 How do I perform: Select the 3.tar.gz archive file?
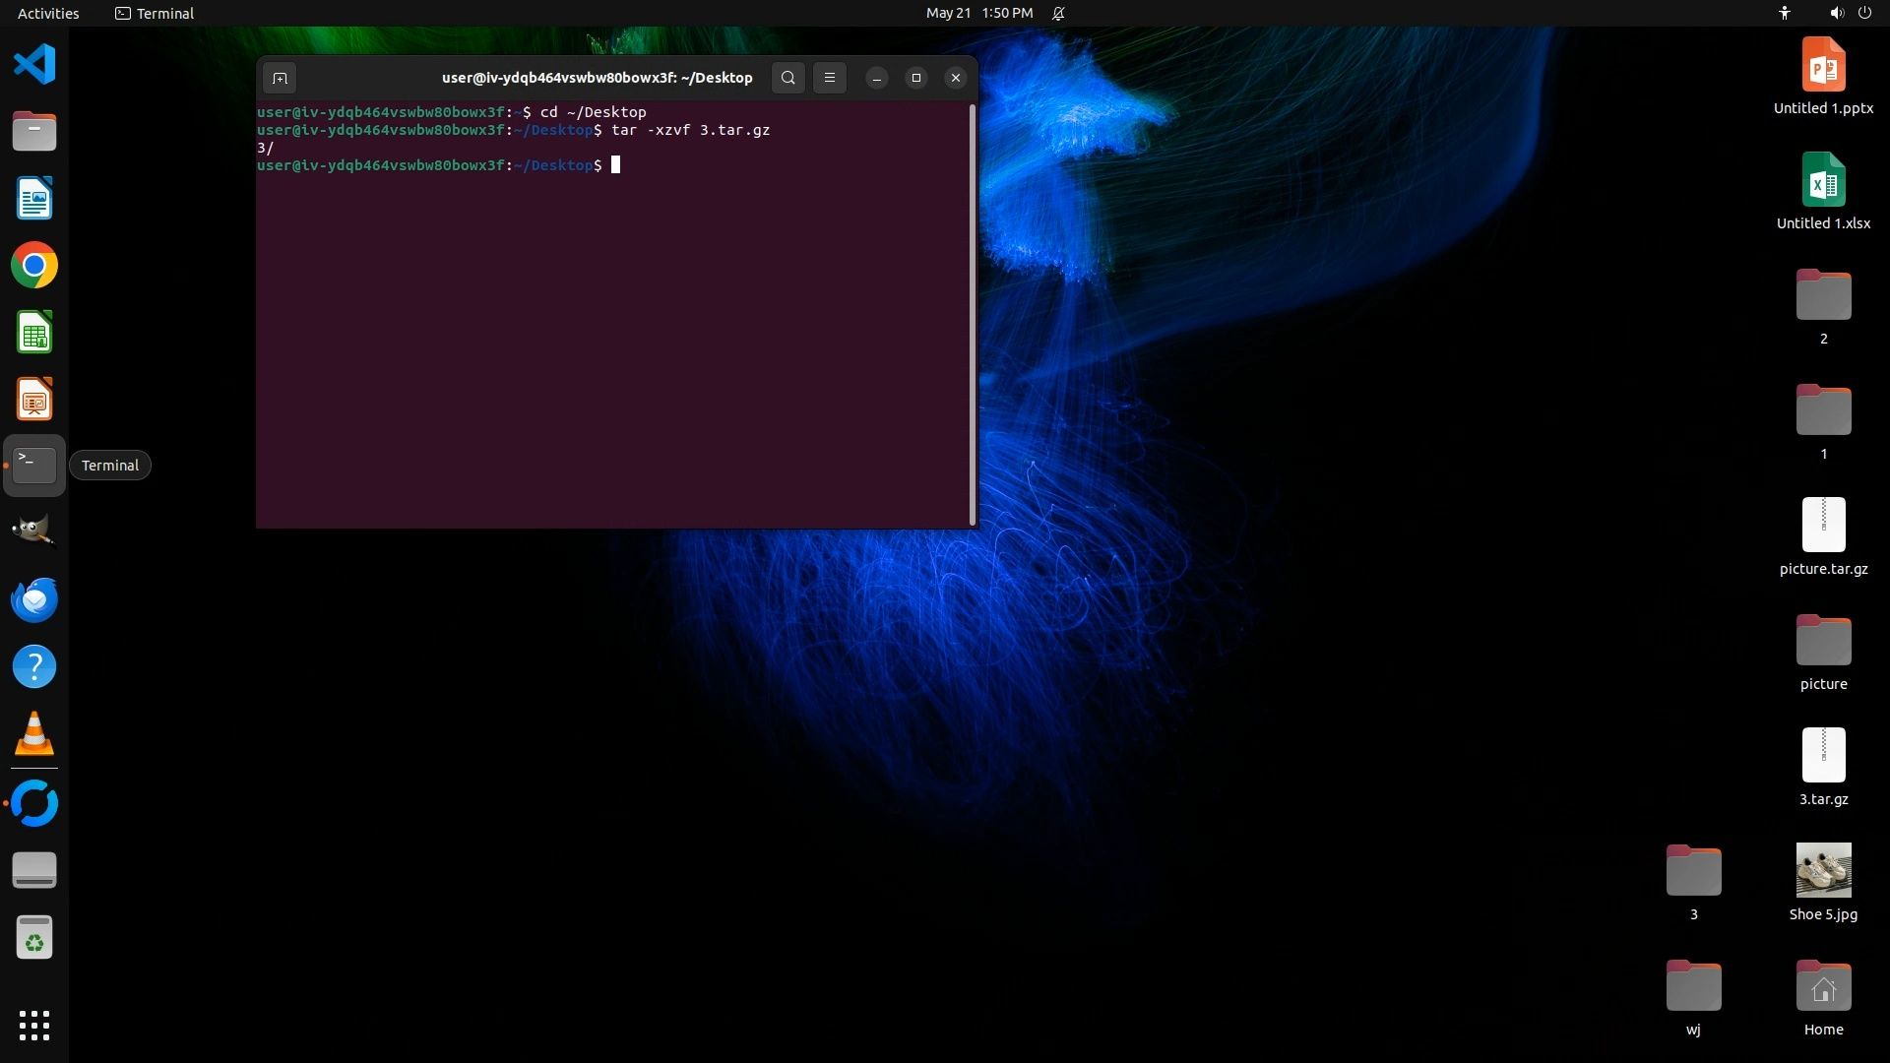[1823, 755]
